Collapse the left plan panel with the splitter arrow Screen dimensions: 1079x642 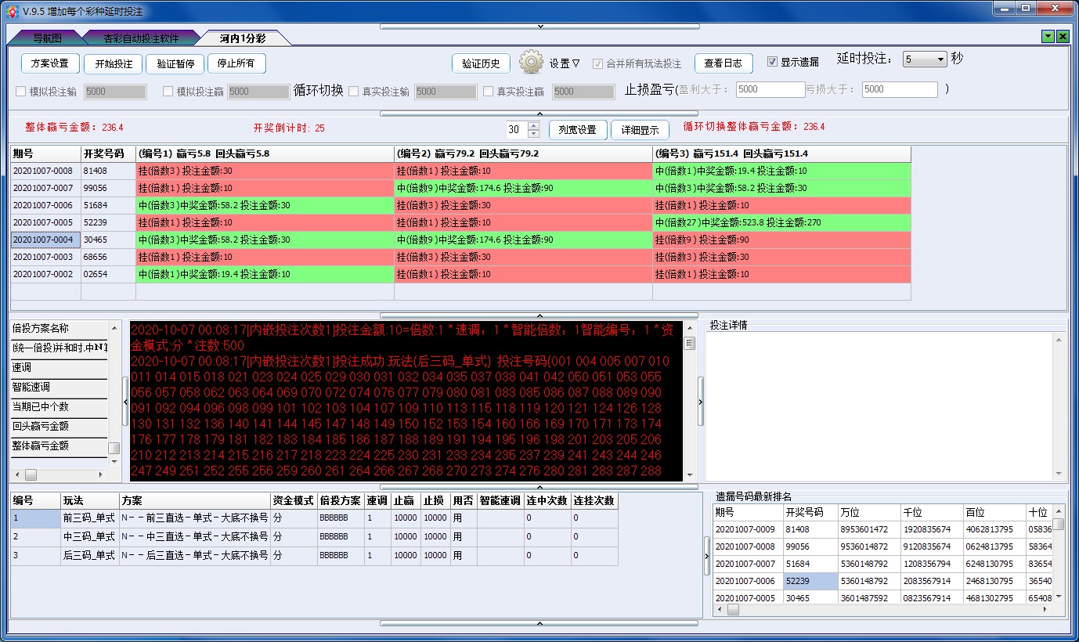[x=125, y=402]
